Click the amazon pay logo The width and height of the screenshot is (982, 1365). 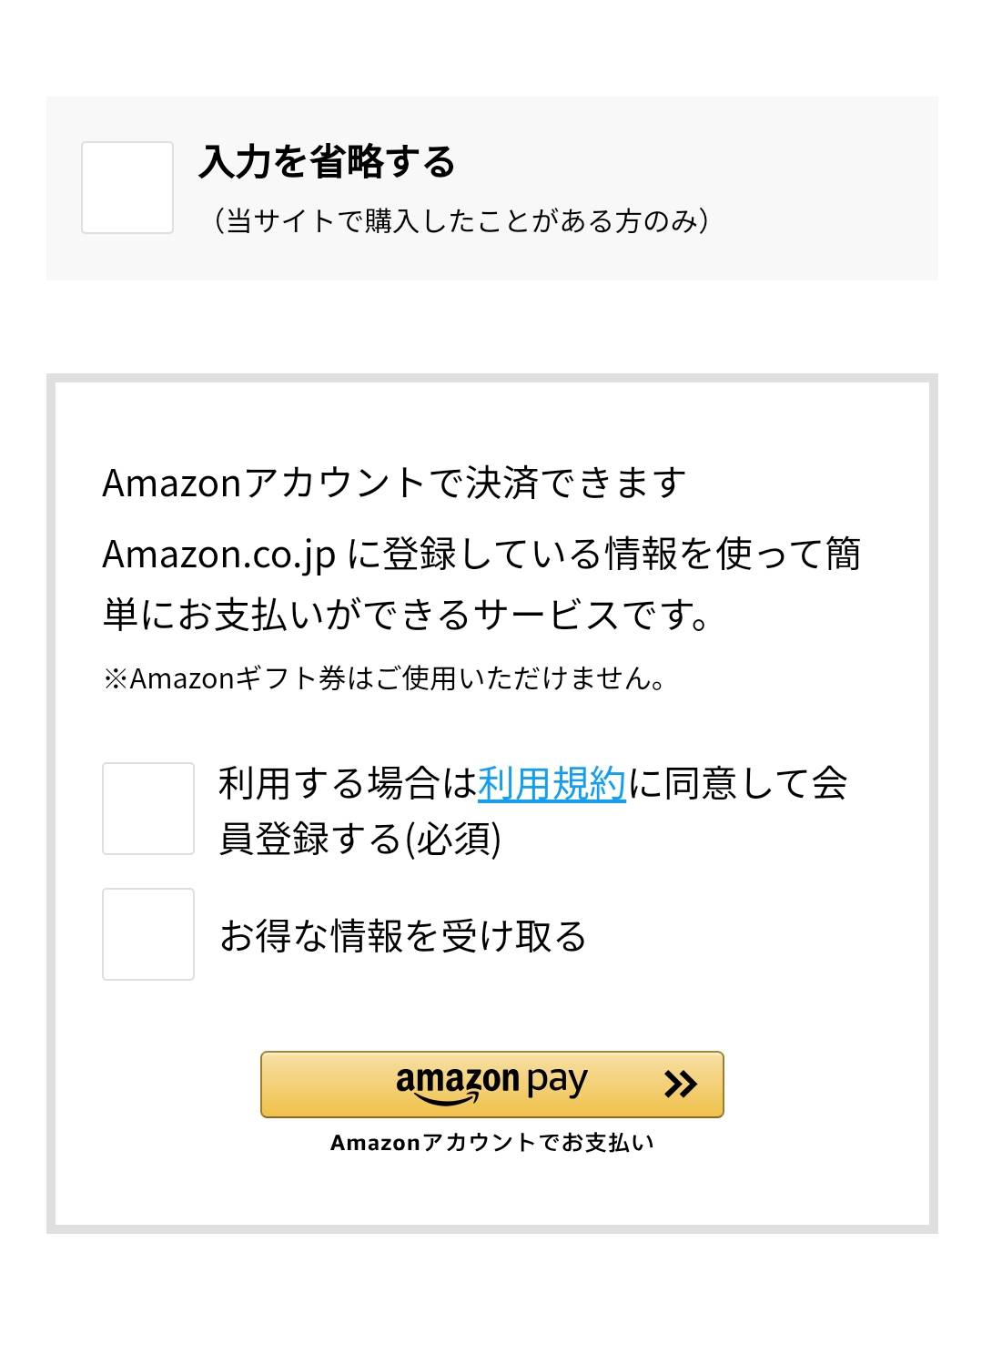pyautogui.click(x=491, y=1084)
